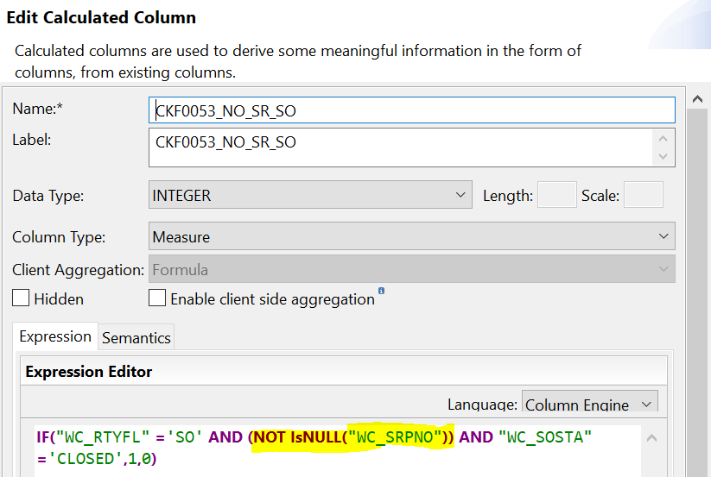Focus the Length input box
This screenshot has width=711, height=477.
pyautogui.click(x=556, y=195)
